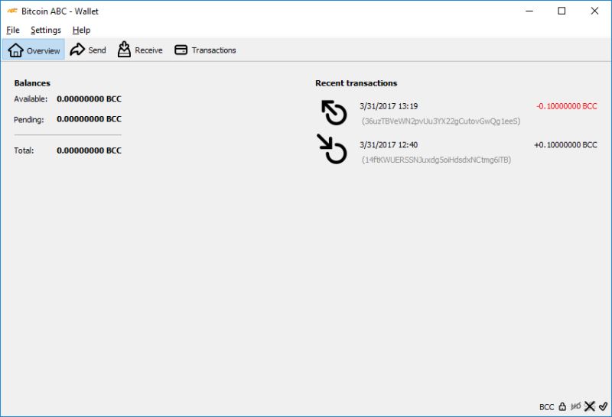Viewport: 612px width, 417px height.
Task: Switch to the Send tab
Action: coord(88,50)
